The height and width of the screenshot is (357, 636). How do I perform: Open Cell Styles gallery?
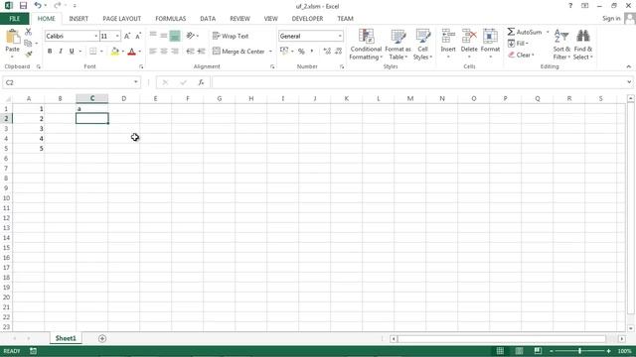point(422,45)
